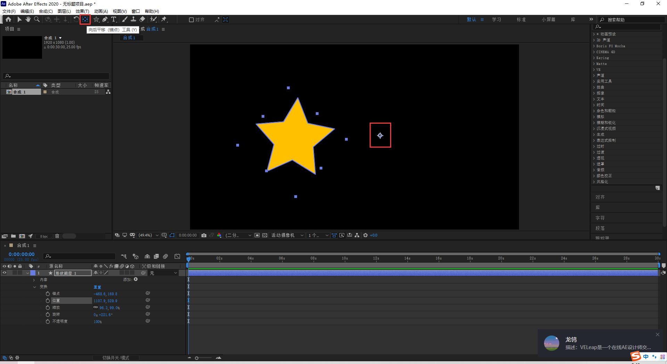Open the 对齐 panel on the right
The image size is (667, 364).
click(600, 197)
